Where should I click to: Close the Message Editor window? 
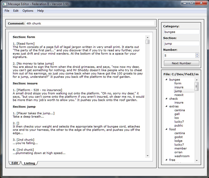(x=201, y=3)
